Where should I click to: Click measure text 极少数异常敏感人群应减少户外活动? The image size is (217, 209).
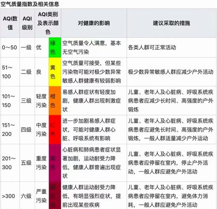click(171, 72)
